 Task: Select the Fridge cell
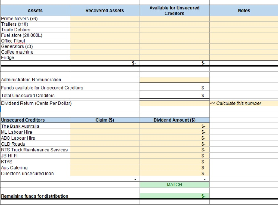(x=35, y=57)
